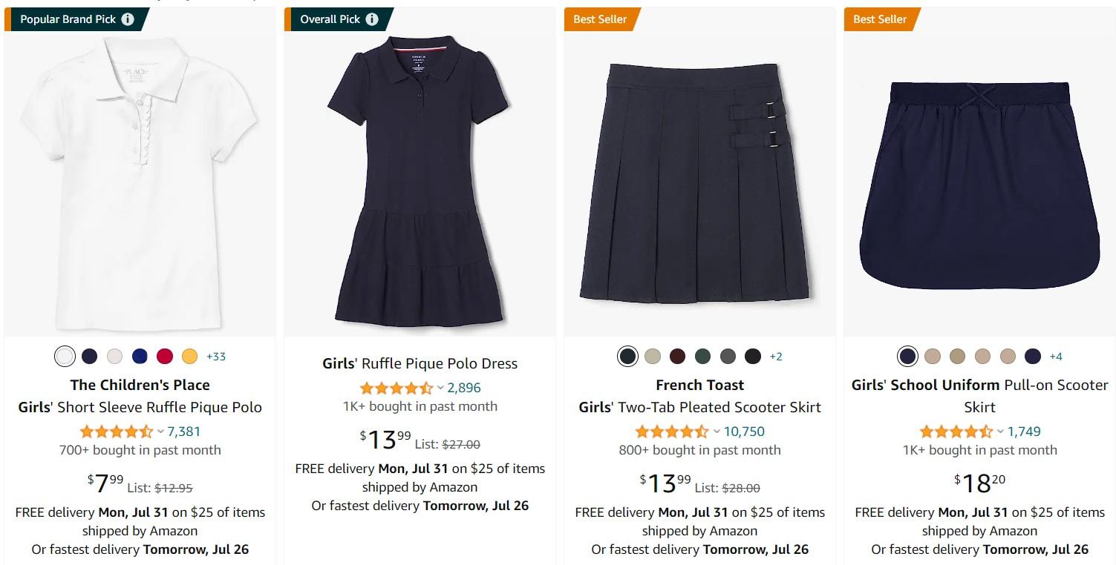Screen dimensions: 1116x565
Task: Click the Best Seller badge on the French Toast skirt
Action: [x=599, y=19]
